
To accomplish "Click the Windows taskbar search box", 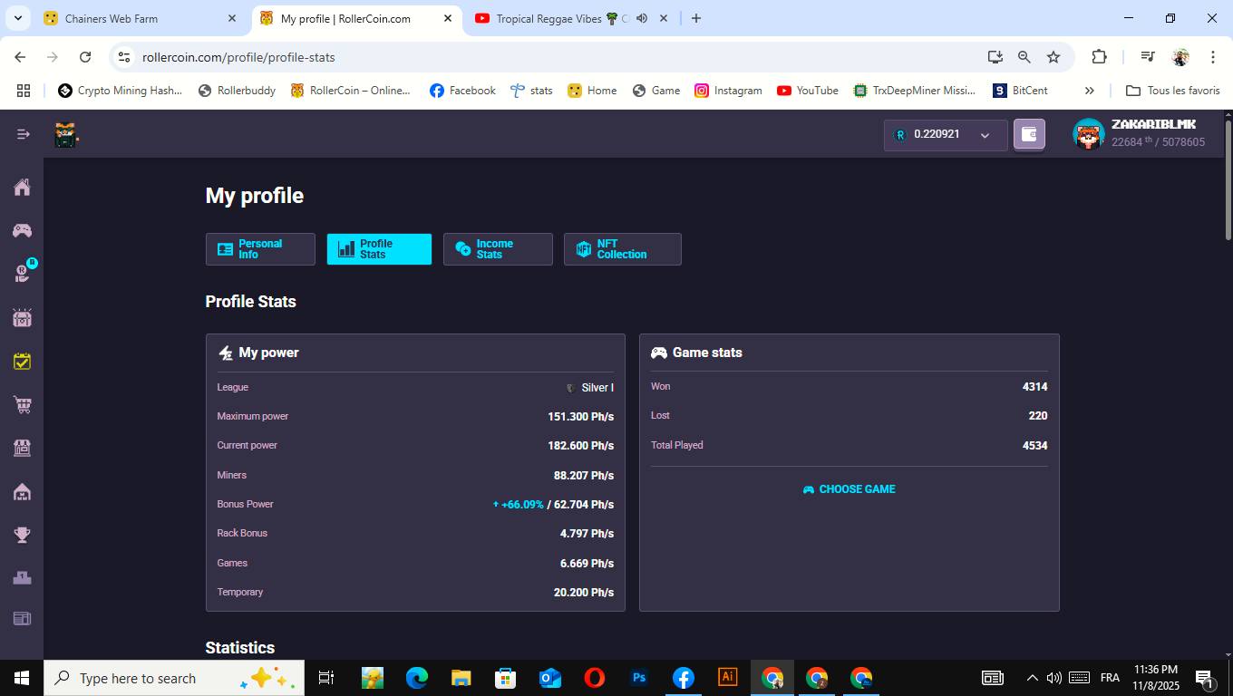I will [x=174, y=678].
